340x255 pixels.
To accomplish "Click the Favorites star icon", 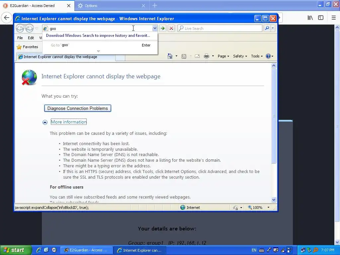I will (19, 47).
